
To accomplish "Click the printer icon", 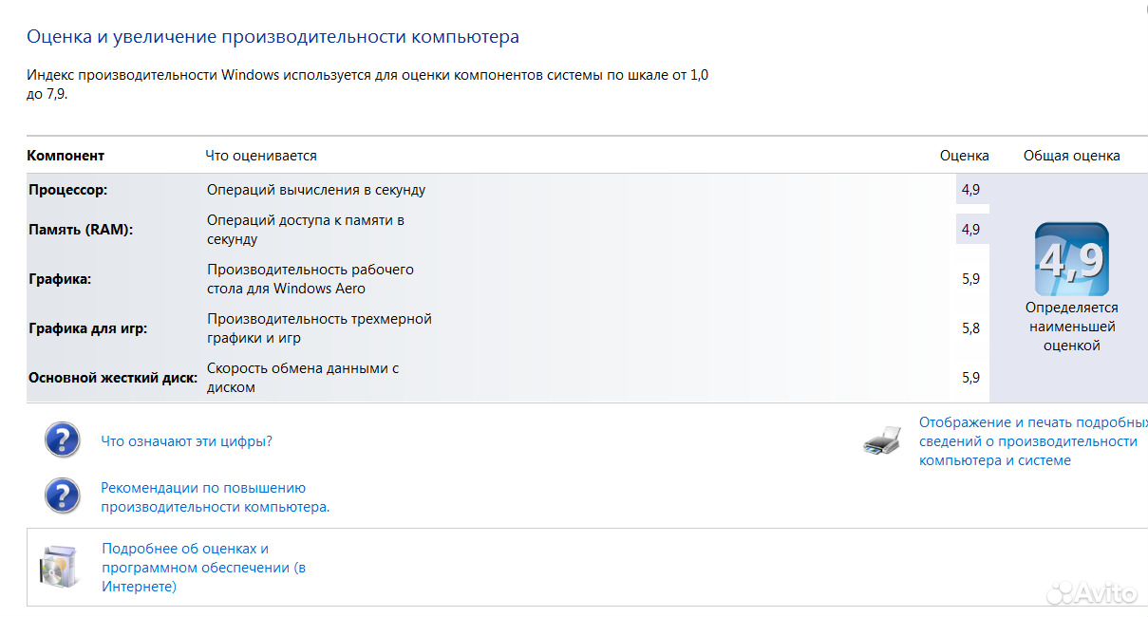I will point(882,440).
